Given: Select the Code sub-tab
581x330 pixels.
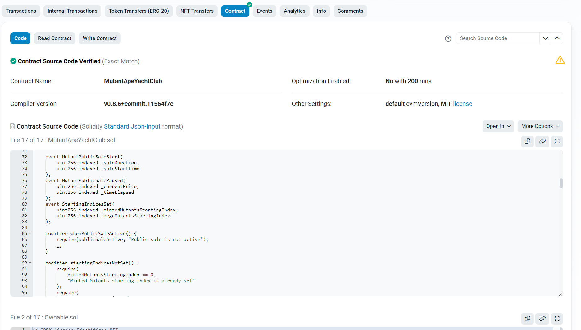Looking at the screenshot, I should point(20,38).
